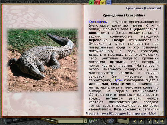Click the down-left arrow navigation icon
The height and width of the screenshot is (125, 167).
click(135, 121)
